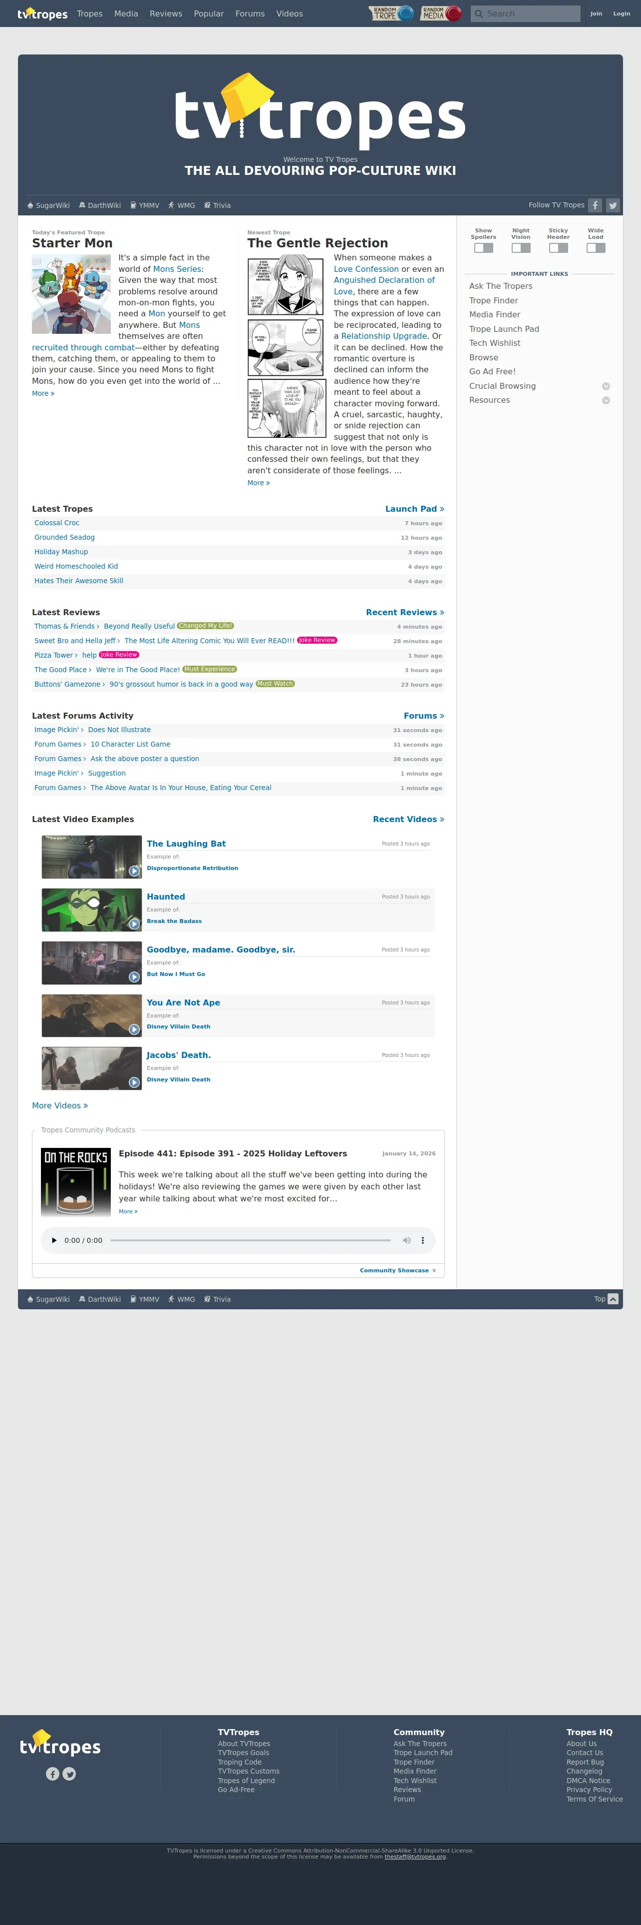Open the Media menu
The width and height of the screenshot is (641, 1925).
126,13
